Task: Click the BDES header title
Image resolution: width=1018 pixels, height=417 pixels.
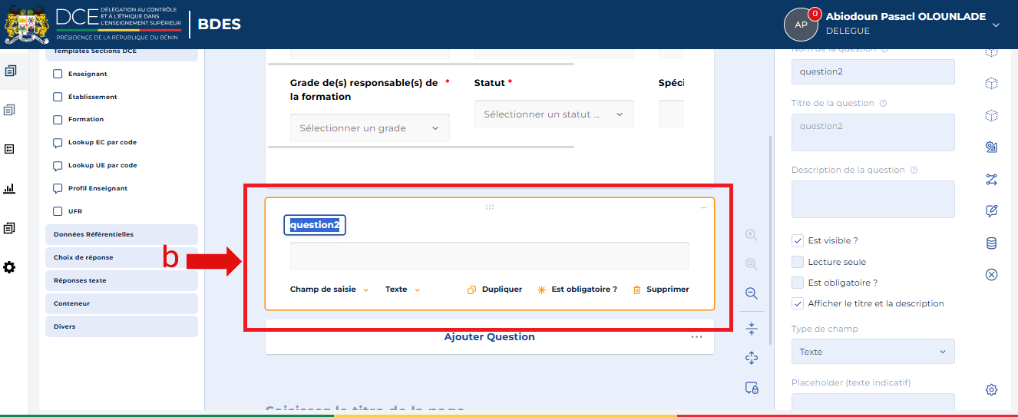Action: tap(220, 25)
